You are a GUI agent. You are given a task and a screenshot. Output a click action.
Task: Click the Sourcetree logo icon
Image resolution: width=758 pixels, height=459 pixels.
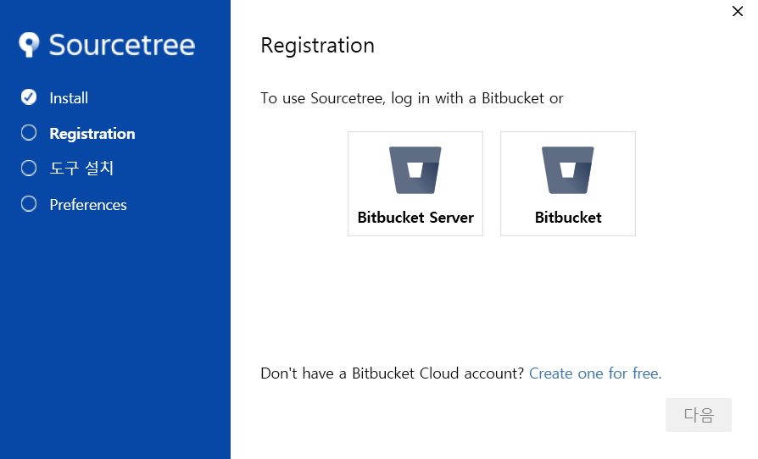[29, 45]
